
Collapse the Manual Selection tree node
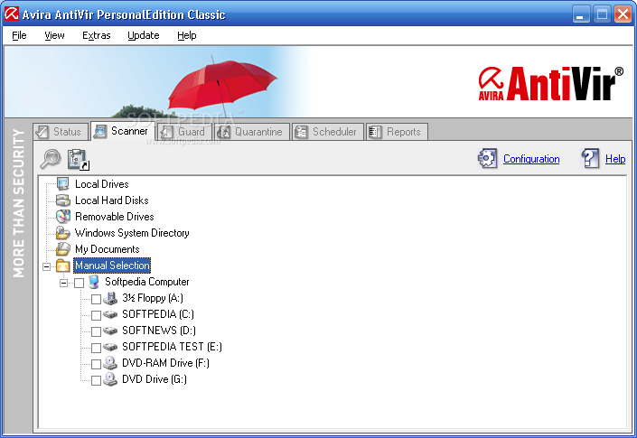[46, 266]
